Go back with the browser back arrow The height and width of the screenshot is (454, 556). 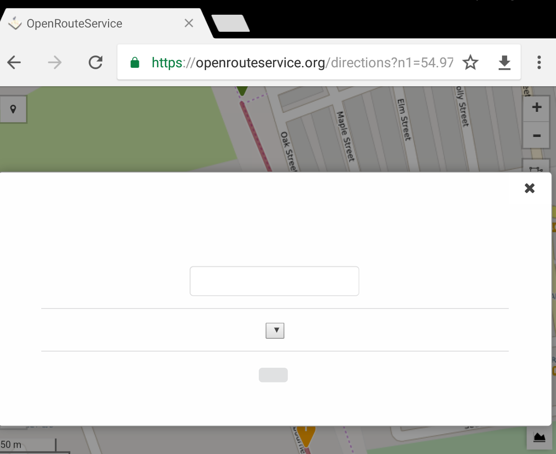(x=14, y=63)
